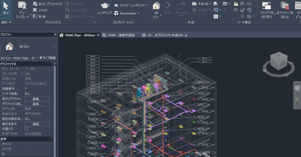Open the ビュー テンプレート (View Template) tool
Viewport: 301px width, 157px height.
[x=23, y=10]
